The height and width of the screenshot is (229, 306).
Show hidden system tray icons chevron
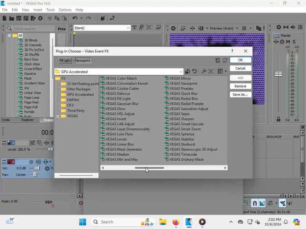pyautogui.click(x=231, y=222)
